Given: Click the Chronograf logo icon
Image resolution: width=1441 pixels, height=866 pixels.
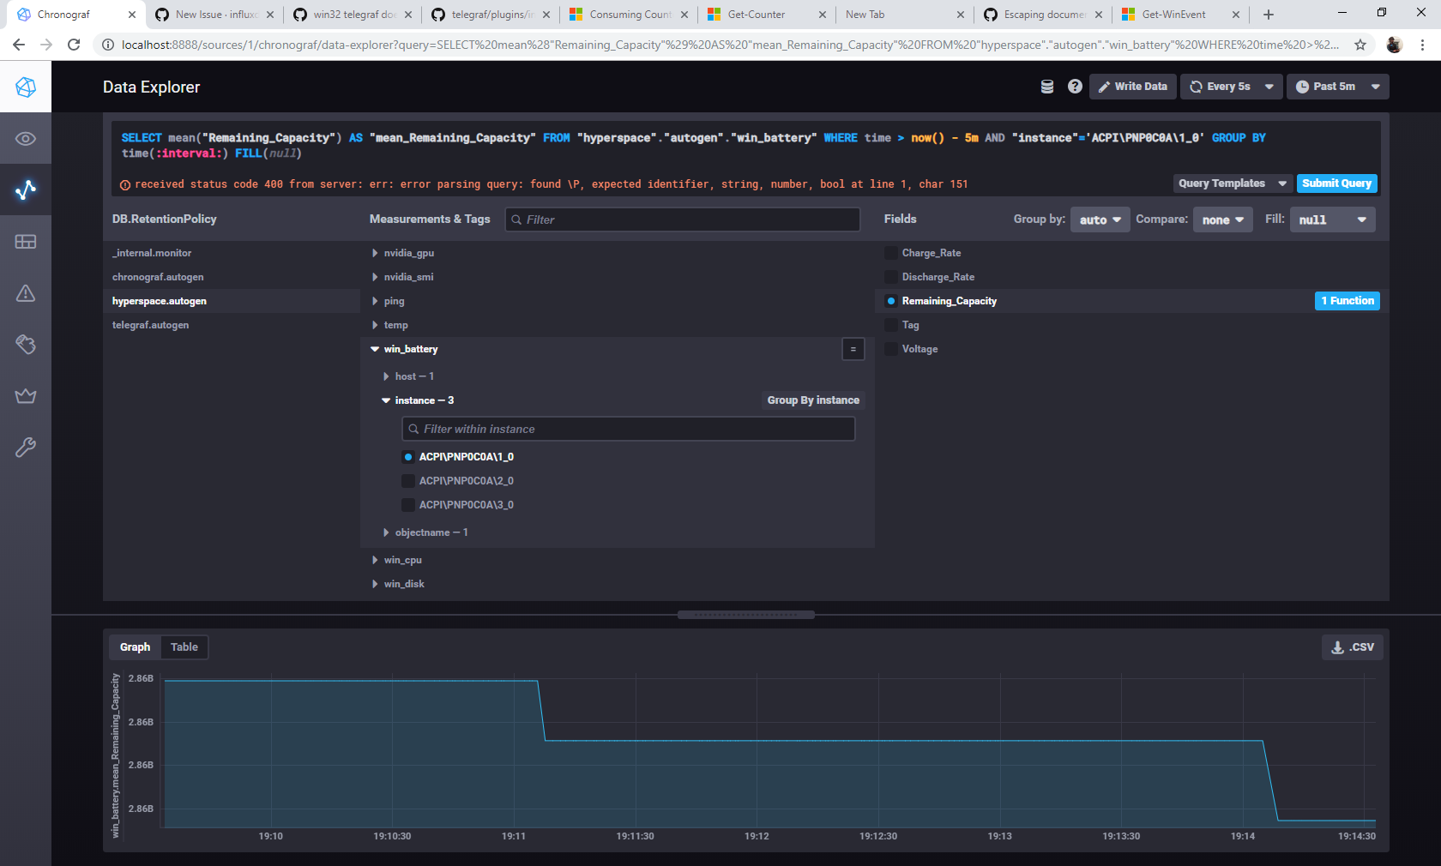Looking at the screenshot, I should pos(26,87).
